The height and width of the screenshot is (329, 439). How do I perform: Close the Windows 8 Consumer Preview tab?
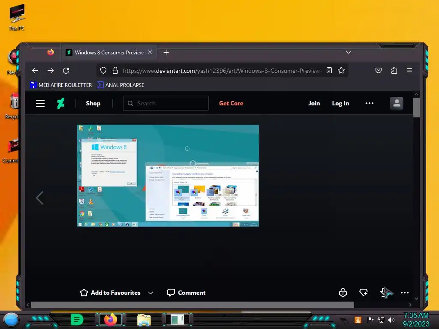150,52
